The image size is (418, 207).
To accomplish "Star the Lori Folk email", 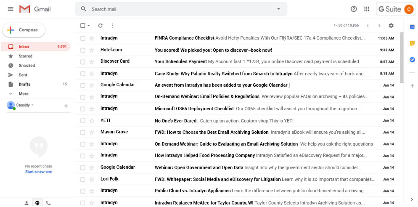I will point(92,179).
